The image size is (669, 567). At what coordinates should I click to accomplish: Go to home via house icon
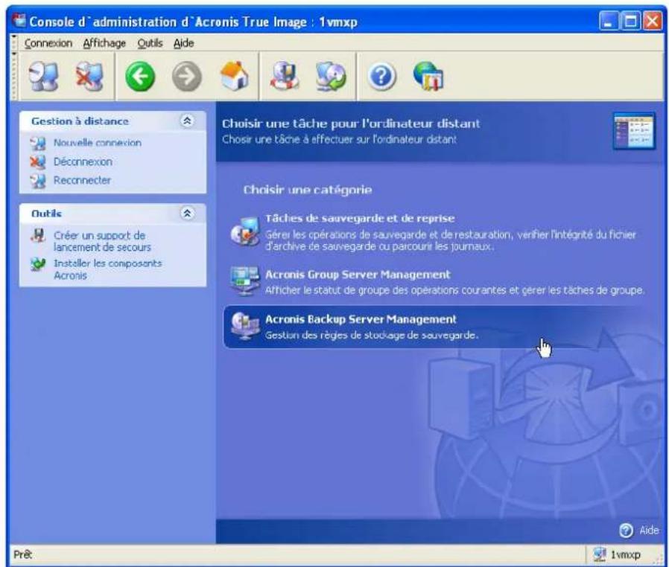[x=234, y=76]
